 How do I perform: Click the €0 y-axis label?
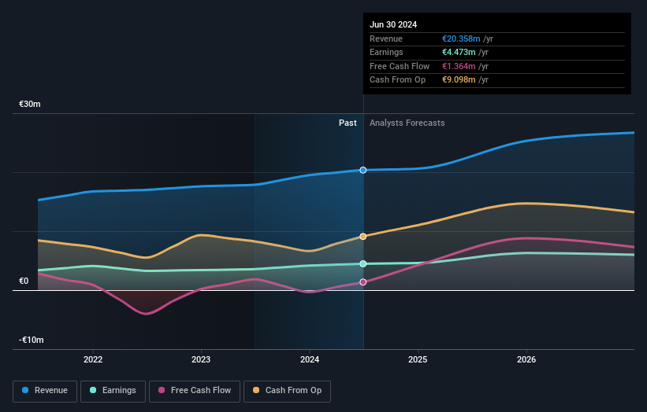24,281
